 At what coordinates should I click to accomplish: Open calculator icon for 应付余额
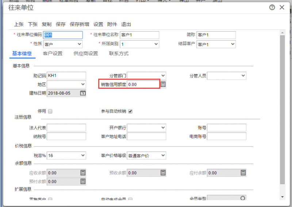pos(243,173)
